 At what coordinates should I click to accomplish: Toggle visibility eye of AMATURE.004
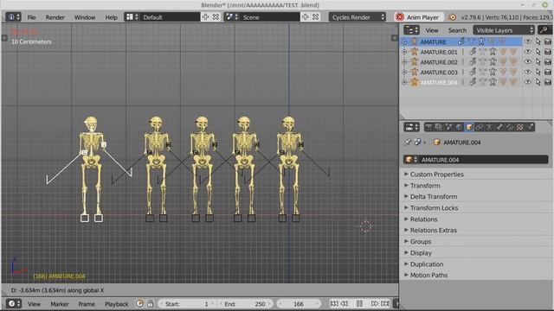pyautogui.click(x=527, y=82)
